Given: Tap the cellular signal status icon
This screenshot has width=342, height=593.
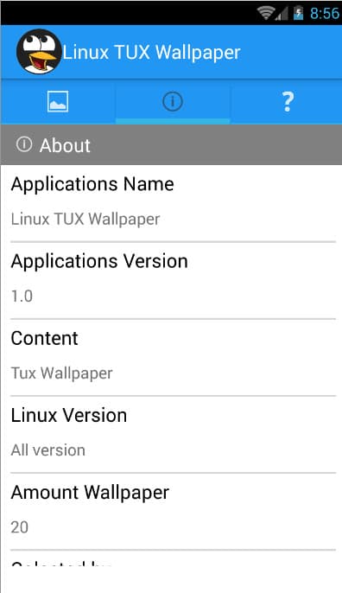Looking at the screenshot, I should point(282,14).
